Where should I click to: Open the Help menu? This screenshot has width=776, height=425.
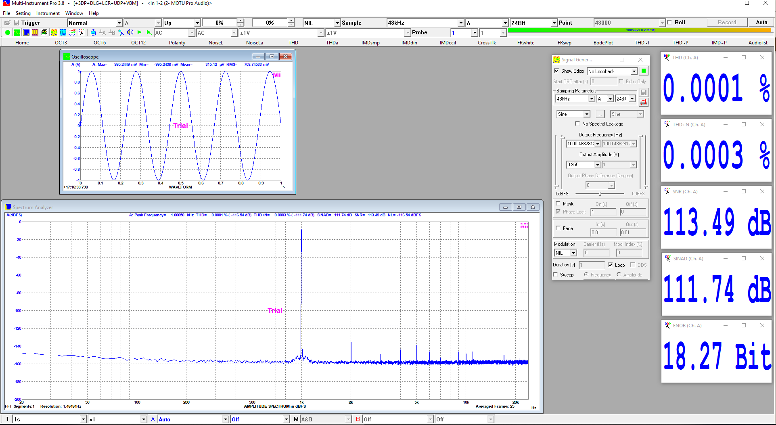[x=94, y=13]
